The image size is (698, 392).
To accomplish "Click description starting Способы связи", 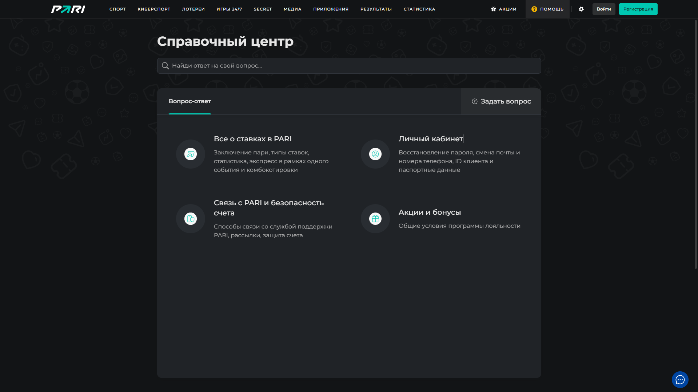I will (273, 231).
